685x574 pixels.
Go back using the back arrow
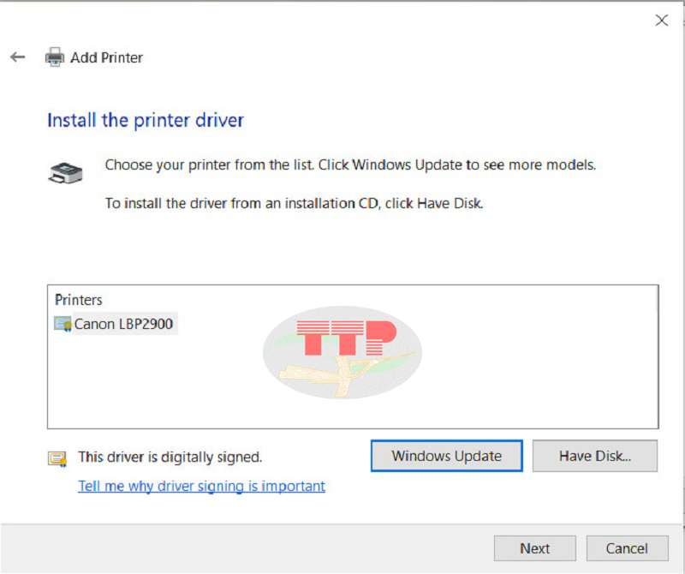pyautogui.click(x=17, y=57)
